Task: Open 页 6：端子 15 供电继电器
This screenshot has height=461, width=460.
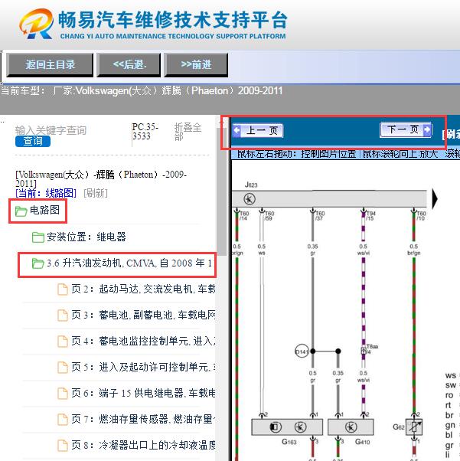Action: click(143, 393)
